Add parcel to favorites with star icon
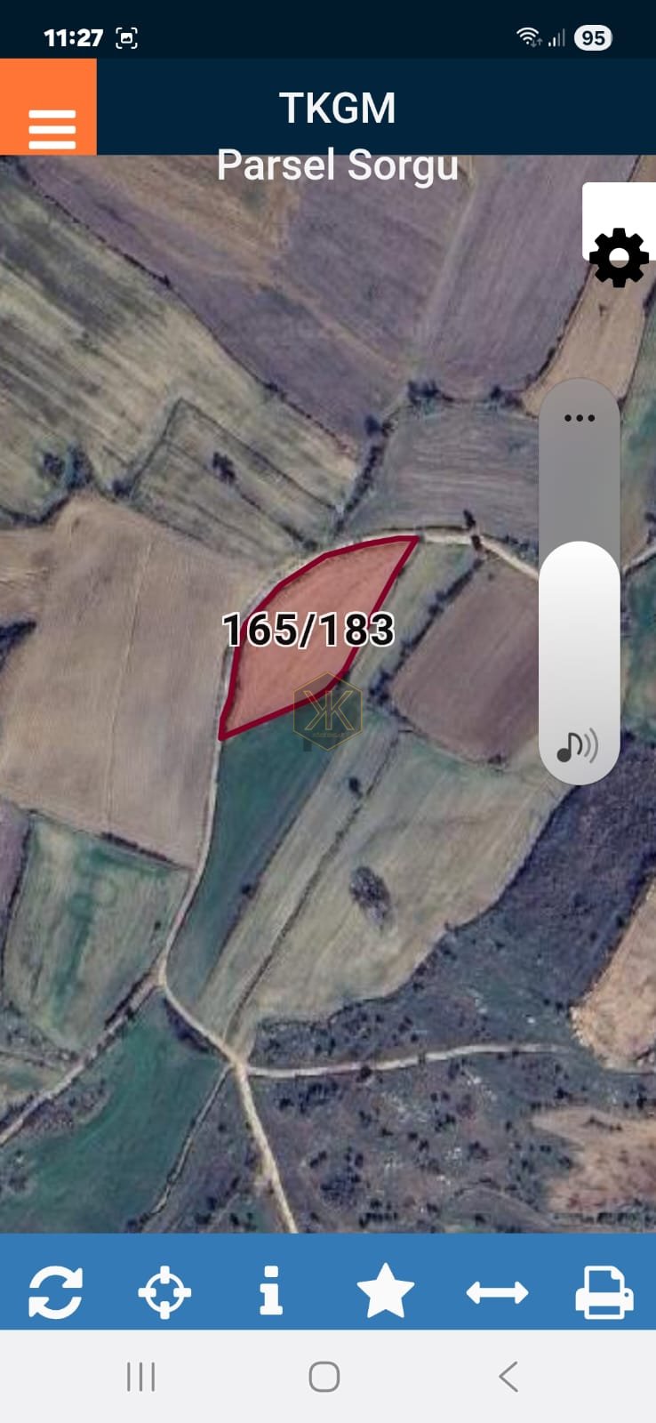This screenshot has height=1423, width=656. (385, 1290)
